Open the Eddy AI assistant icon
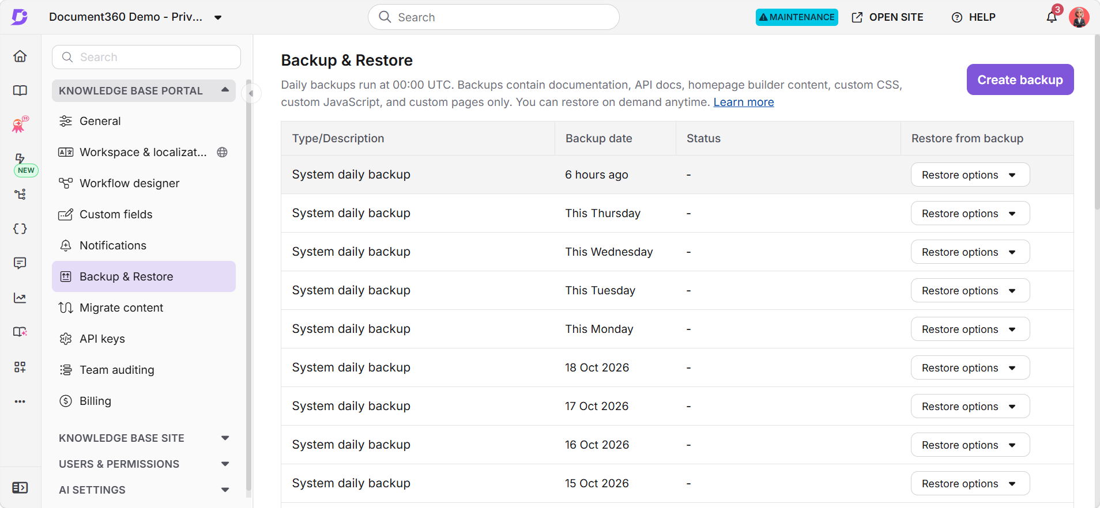1100x508 pixels. [20, 124]
